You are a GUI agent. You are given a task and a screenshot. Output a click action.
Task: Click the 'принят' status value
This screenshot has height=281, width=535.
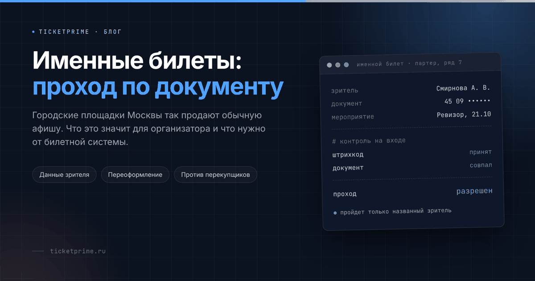pos(481,152)
